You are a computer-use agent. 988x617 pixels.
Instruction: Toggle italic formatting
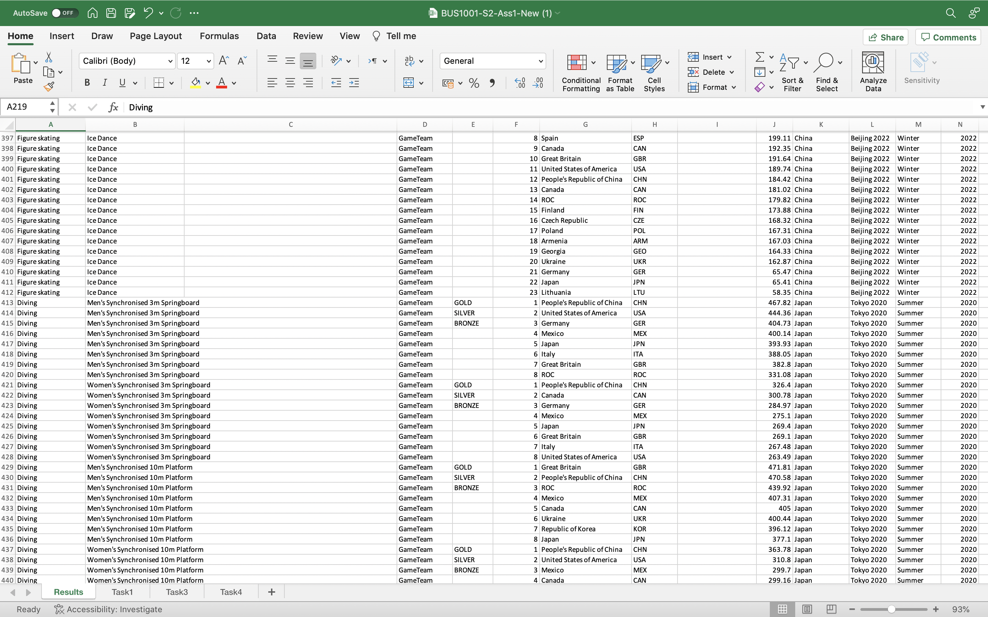105,82
